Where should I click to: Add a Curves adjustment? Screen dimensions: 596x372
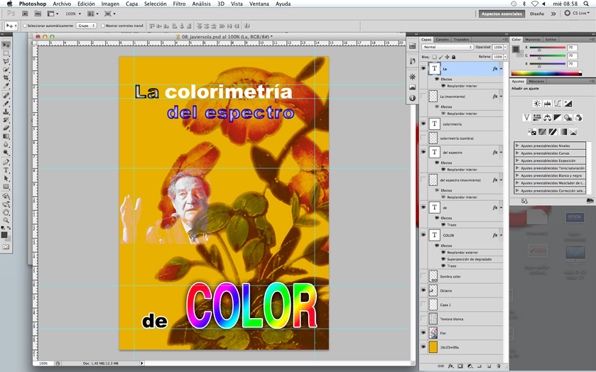558,104
